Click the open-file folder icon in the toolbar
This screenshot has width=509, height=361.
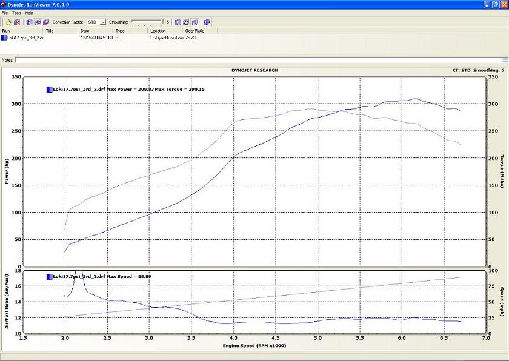click(8, 22)
